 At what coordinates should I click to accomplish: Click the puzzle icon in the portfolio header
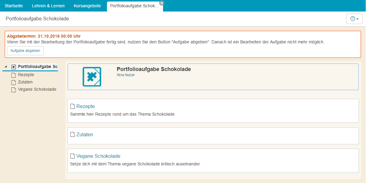[92, 77]
